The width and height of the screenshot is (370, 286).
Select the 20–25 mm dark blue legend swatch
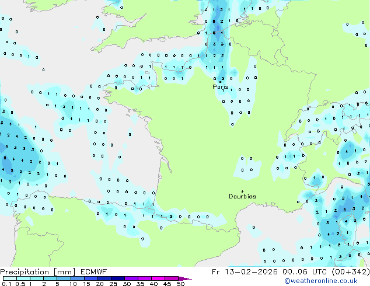pyautogui.click(x=104, y=278)
